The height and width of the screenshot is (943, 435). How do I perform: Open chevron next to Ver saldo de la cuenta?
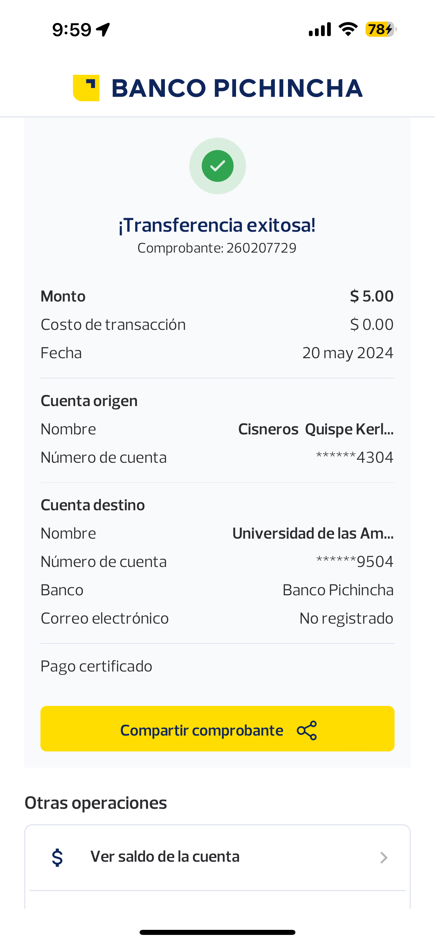tap(383, 857)
